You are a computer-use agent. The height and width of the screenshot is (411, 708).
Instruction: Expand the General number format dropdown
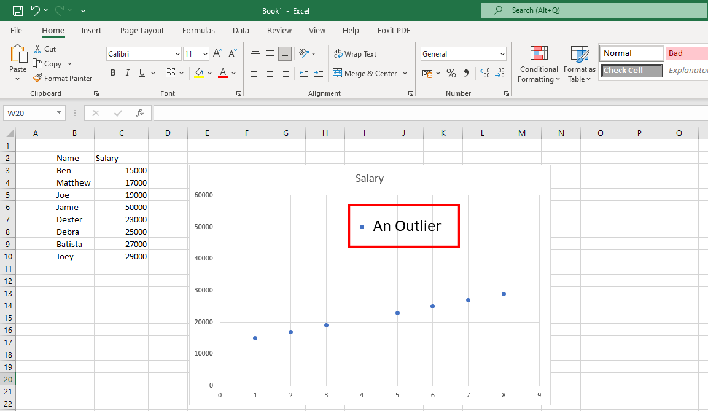(502, 54)
